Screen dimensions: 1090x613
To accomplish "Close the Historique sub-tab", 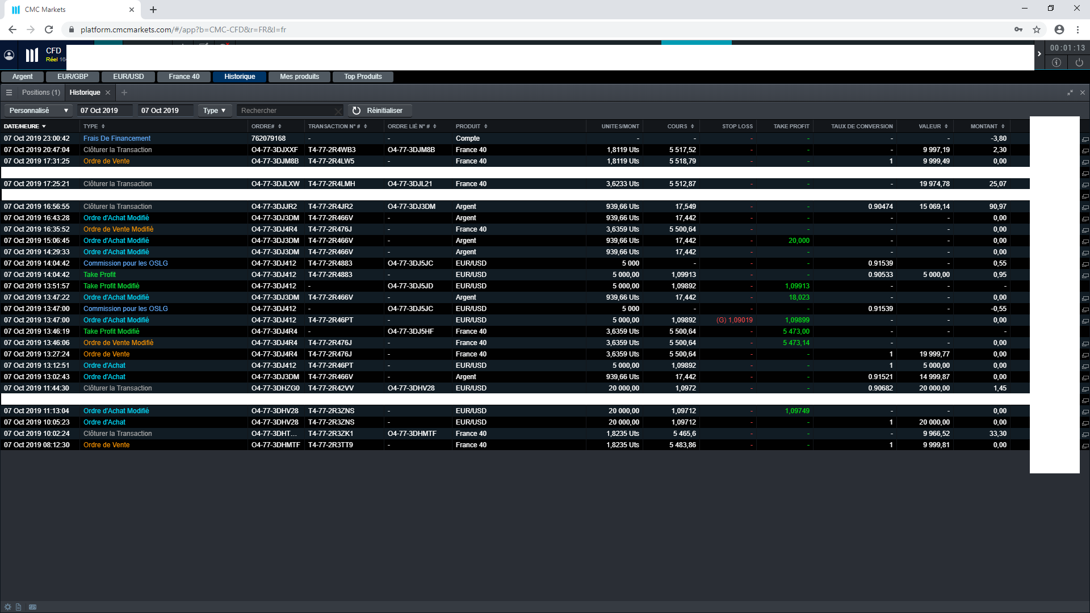I will coord(108,93).
